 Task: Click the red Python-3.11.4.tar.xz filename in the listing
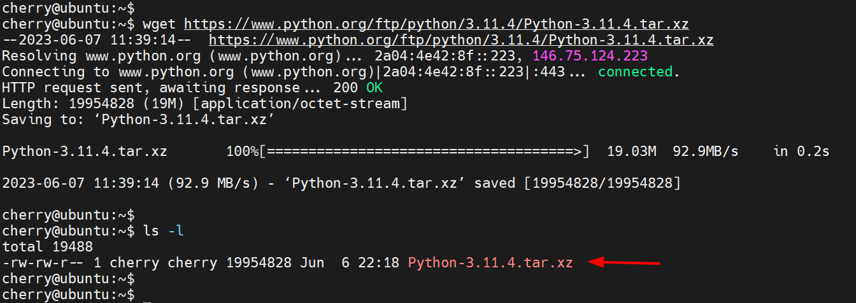[490, 262]
